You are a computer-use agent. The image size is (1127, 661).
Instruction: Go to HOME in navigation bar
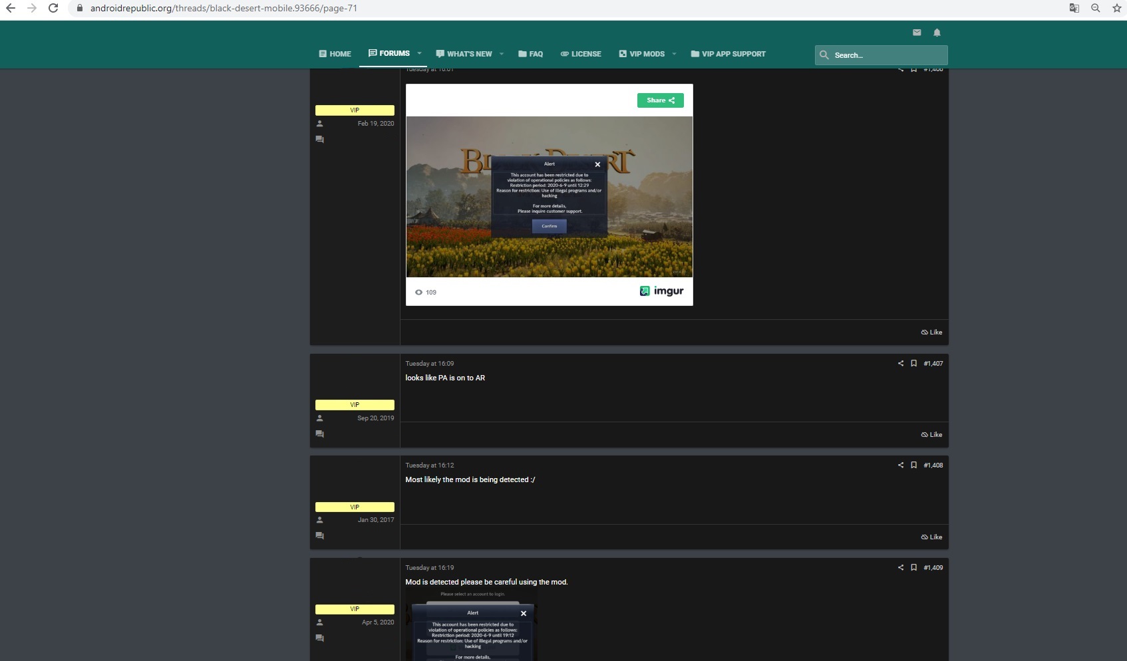coord(335,54)
